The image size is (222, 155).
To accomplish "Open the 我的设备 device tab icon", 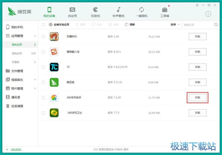I will [x=49, y=10].
